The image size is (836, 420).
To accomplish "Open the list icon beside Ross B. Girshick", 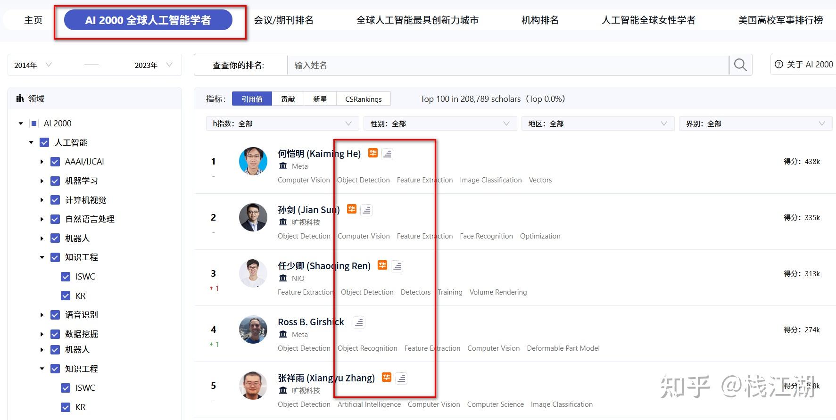I will 359,322.
